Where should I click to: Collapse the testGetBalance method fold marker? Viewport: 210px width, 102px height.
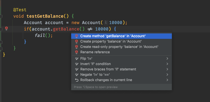click(x=1, y=16)
